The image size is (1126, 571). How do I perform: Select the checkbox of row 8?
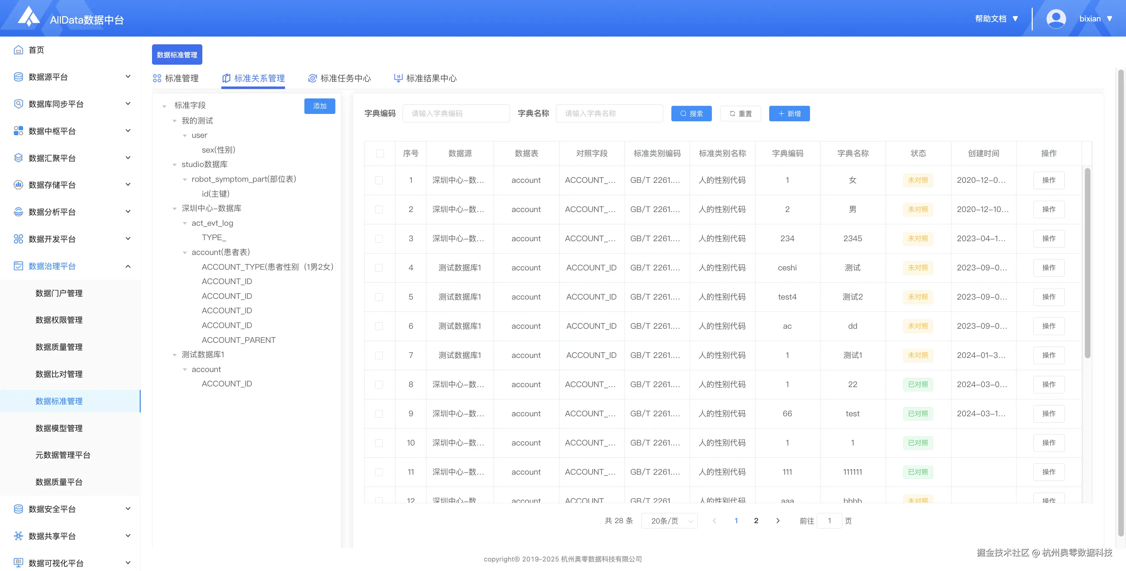379,384
